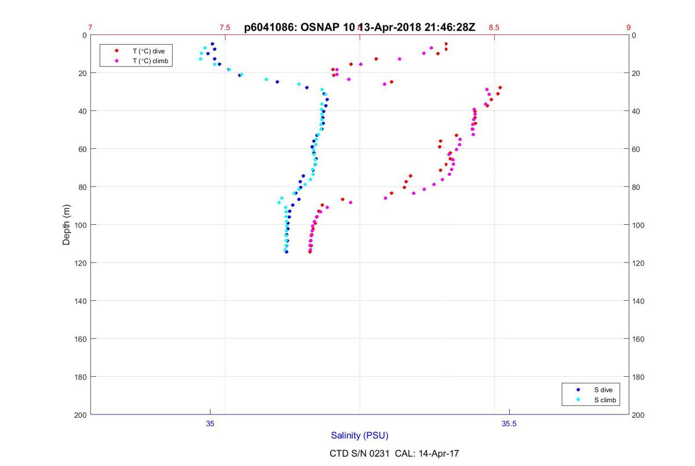Click the left axis depth tick '120'
Image resolution: width=695 pixels, height=466 pixels.
pos(81,263)
